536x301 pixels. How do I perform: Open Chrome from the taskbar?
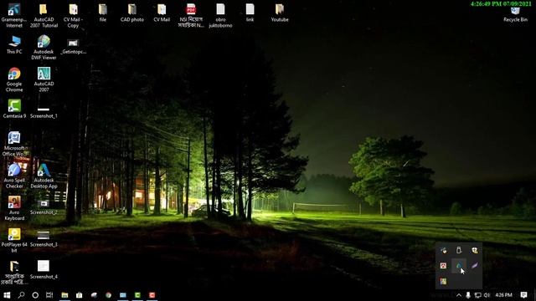pos(108,295)
